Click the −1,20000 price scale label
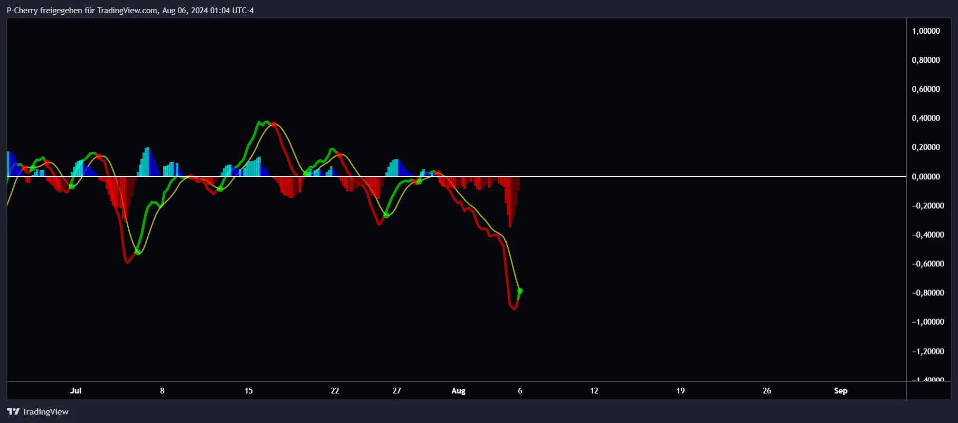 [x=928, y=351]
